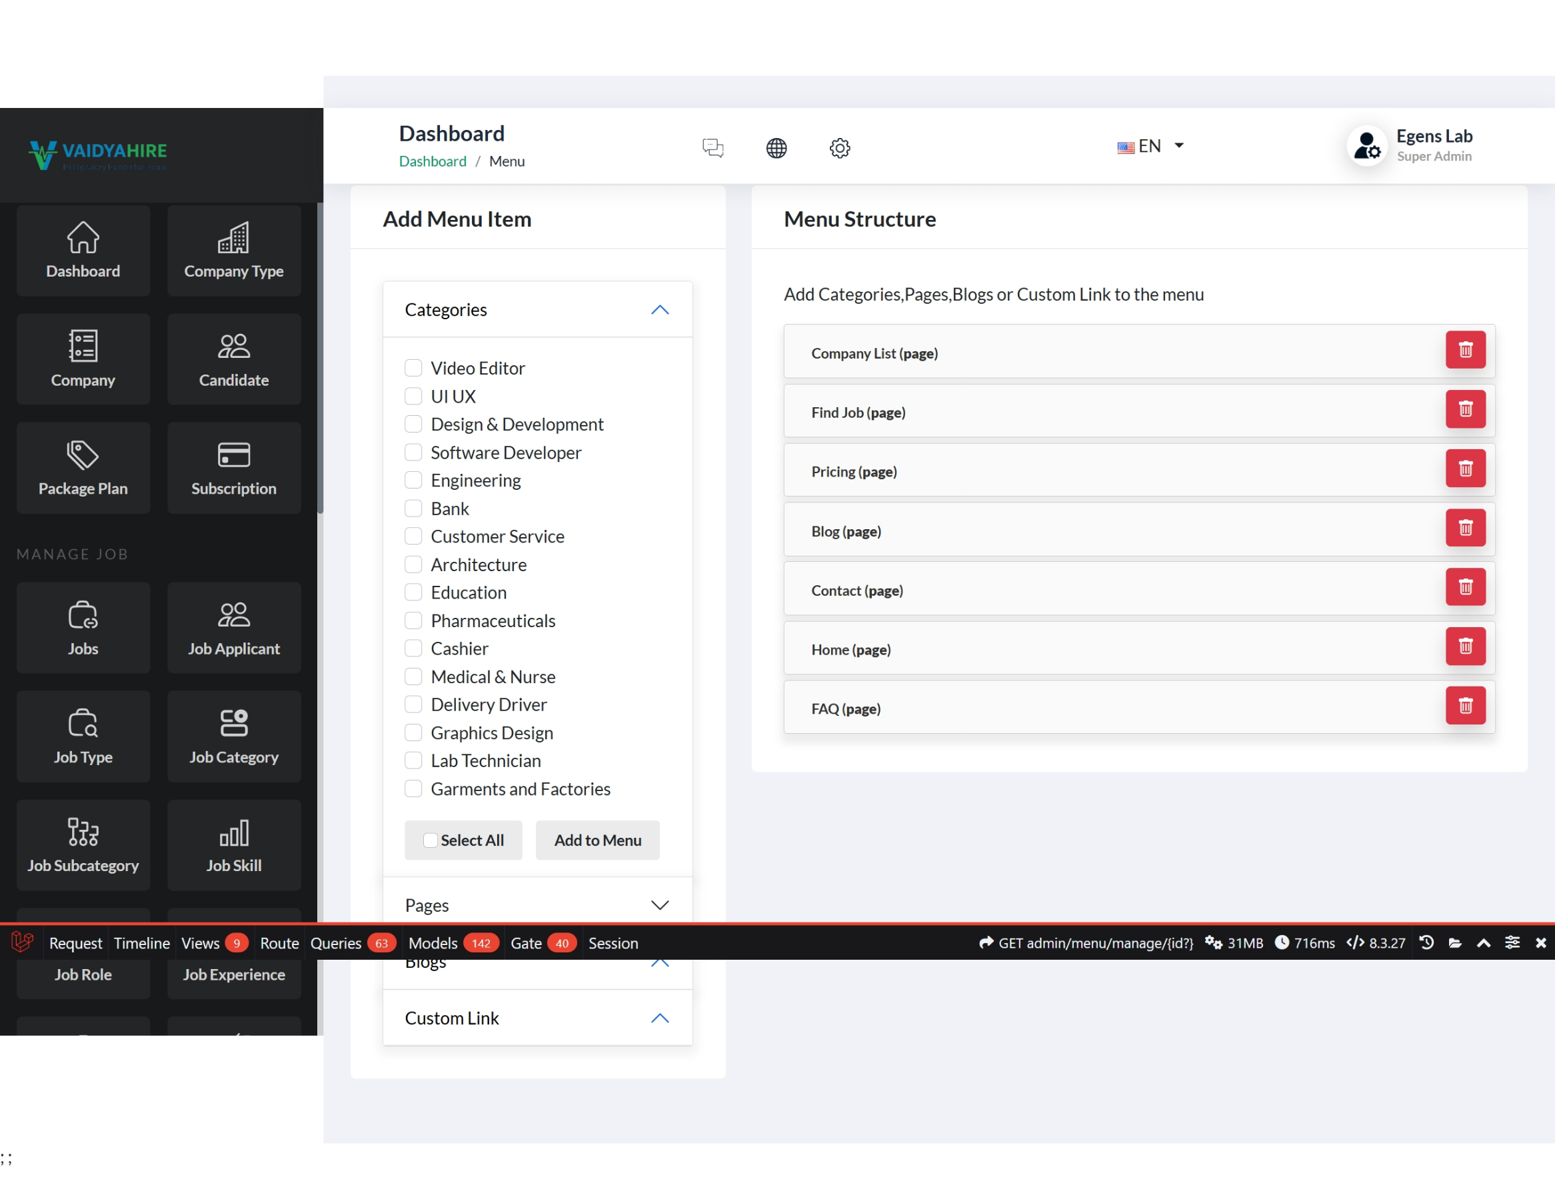The height and width of the screenshot is (1203, 1555).
Task: Delete the Company List menu item
Action: pos(1464,349)
